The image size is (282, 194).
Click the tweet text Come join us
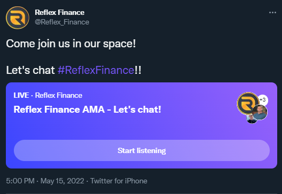71,44
